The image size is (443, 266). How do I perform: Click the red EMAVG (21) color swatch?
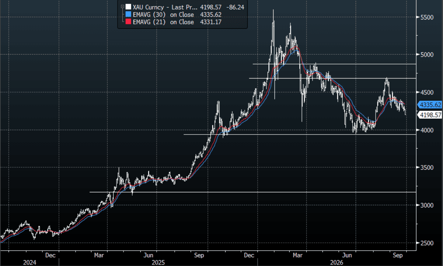pyautogui.click(x=128, y=22)
